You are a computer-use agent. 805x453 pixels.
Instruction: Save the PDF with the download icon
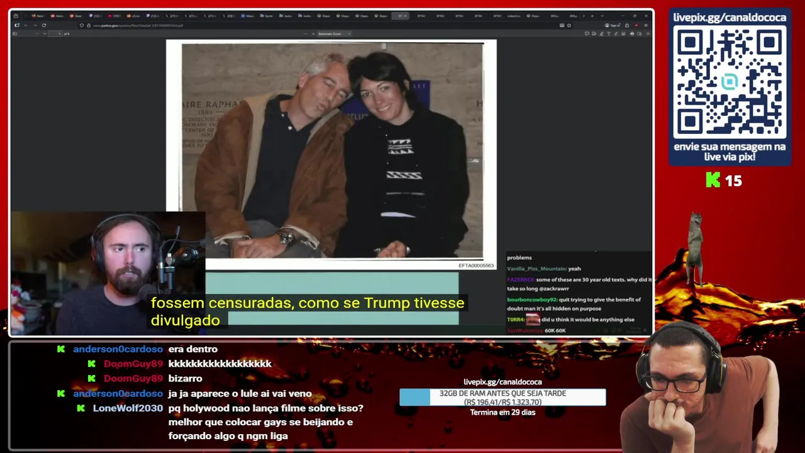tap(640, 33)
